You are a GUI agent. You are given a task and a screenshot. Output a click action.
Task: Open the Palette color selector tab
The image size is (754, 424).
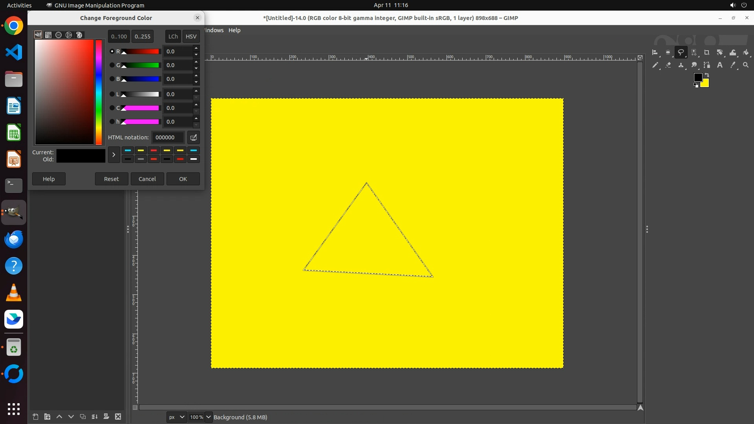coord(79,35)
